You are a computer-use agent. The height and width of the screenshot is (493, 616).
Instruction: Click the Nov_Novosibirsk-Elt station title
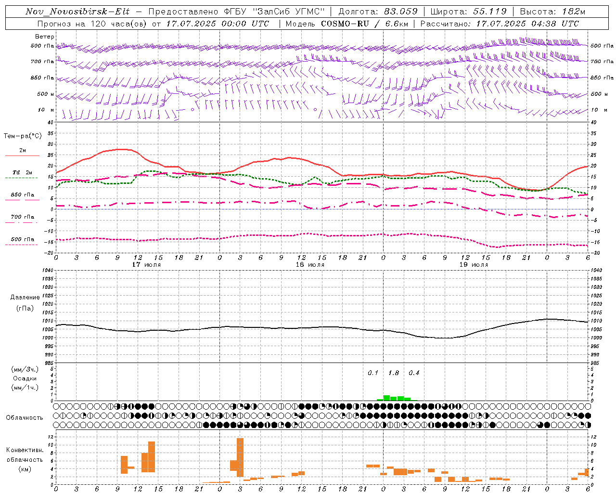(77, 12)
